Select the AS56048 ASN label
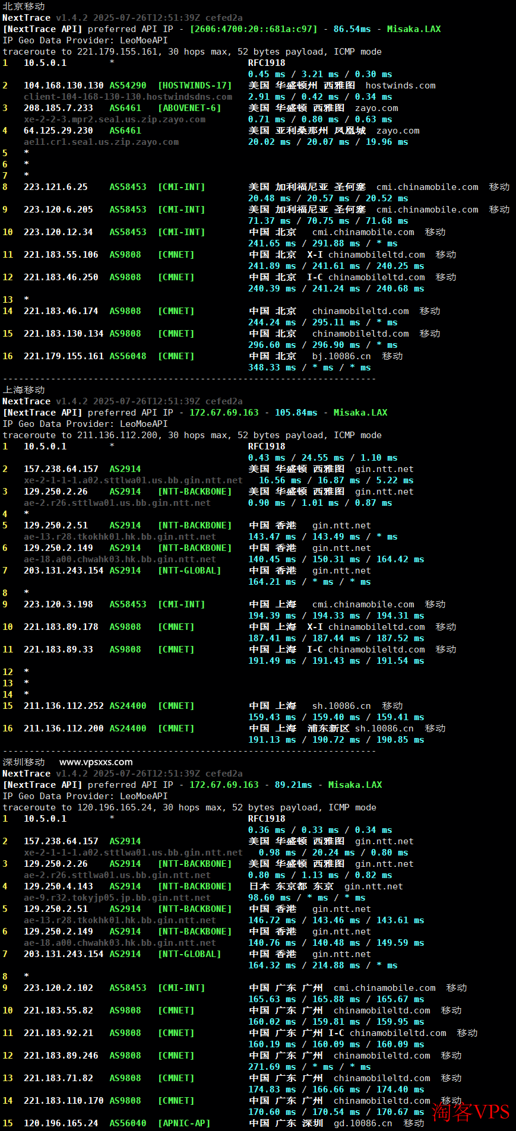 (128, 356)
